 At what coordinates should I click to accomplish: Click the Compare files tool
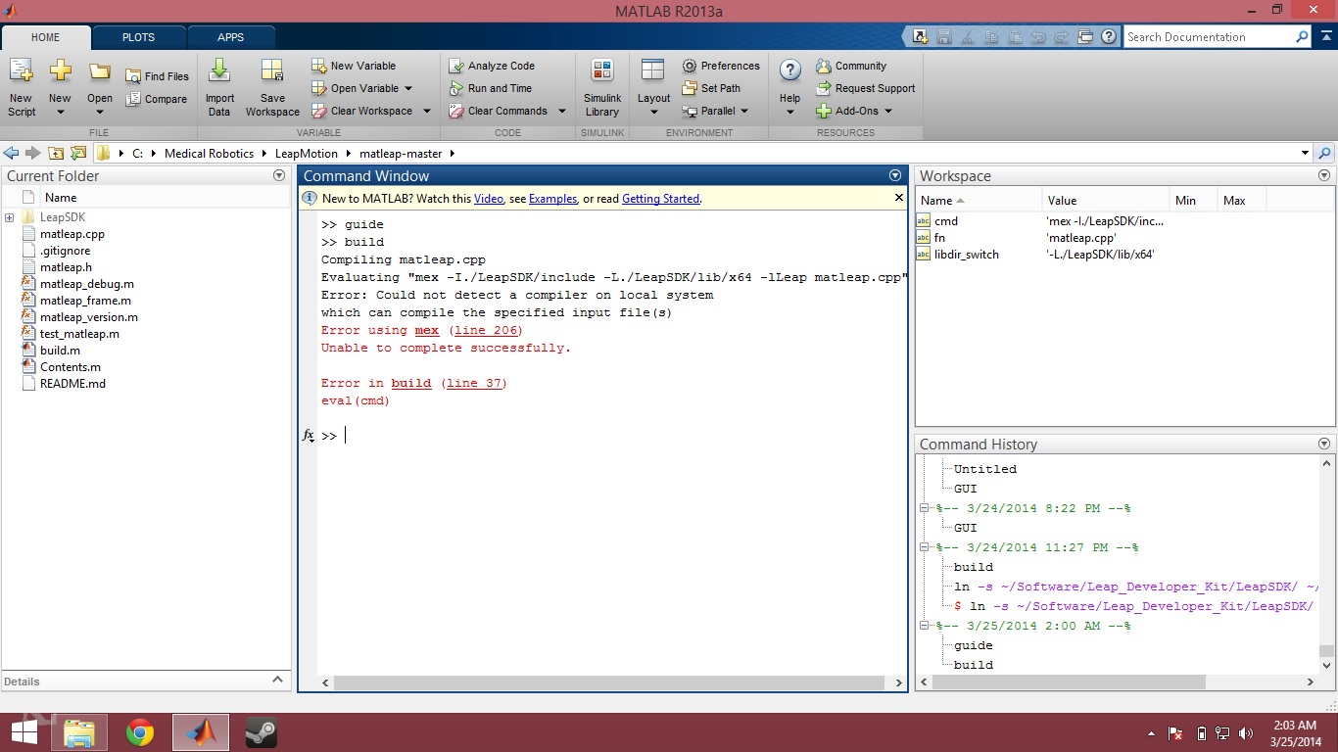[157, 99]
